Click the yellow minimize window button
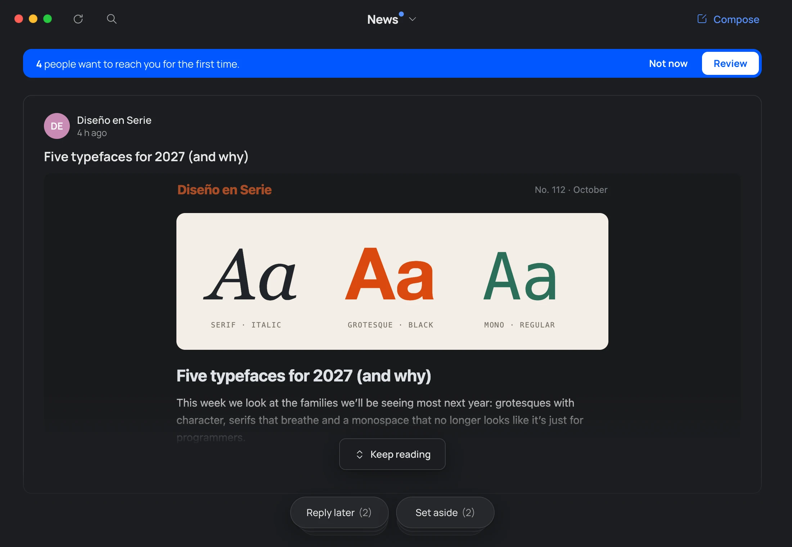Screen dimensions: 792x547 point(33,19)
